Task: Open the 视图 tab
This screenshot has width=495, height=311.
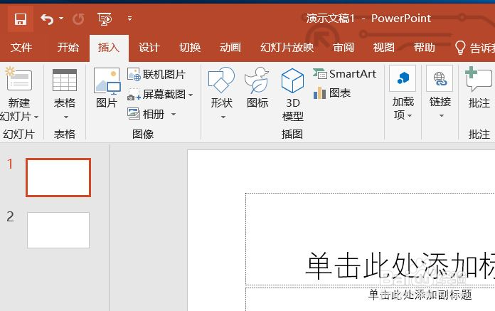Action: [383, 48]
